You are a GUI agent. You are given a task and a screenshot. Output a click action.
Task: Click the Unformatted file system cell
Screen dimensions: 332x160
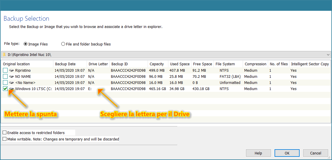pos(230,82)
